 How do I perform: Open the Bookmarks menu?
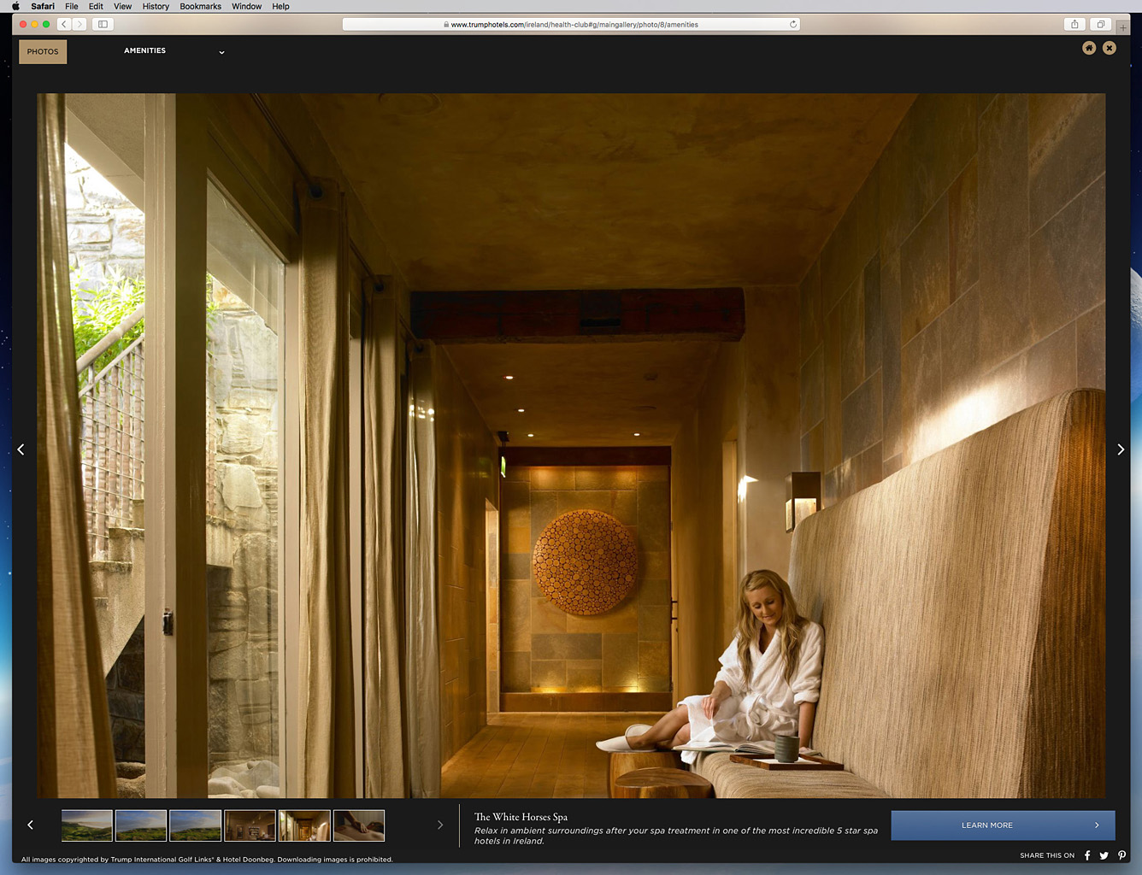[200, 6]
